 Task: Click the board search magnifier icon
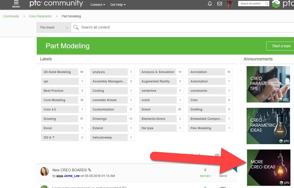76,27
